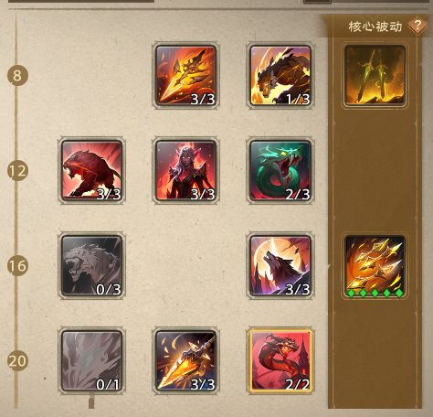Select the howling wolf skill showing 3/3
Viewport: 433px width, 417px height.
[x=280, y=265]
